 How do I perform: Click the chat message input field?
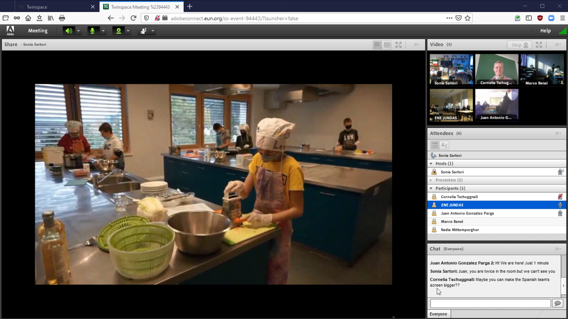(490, 303)
